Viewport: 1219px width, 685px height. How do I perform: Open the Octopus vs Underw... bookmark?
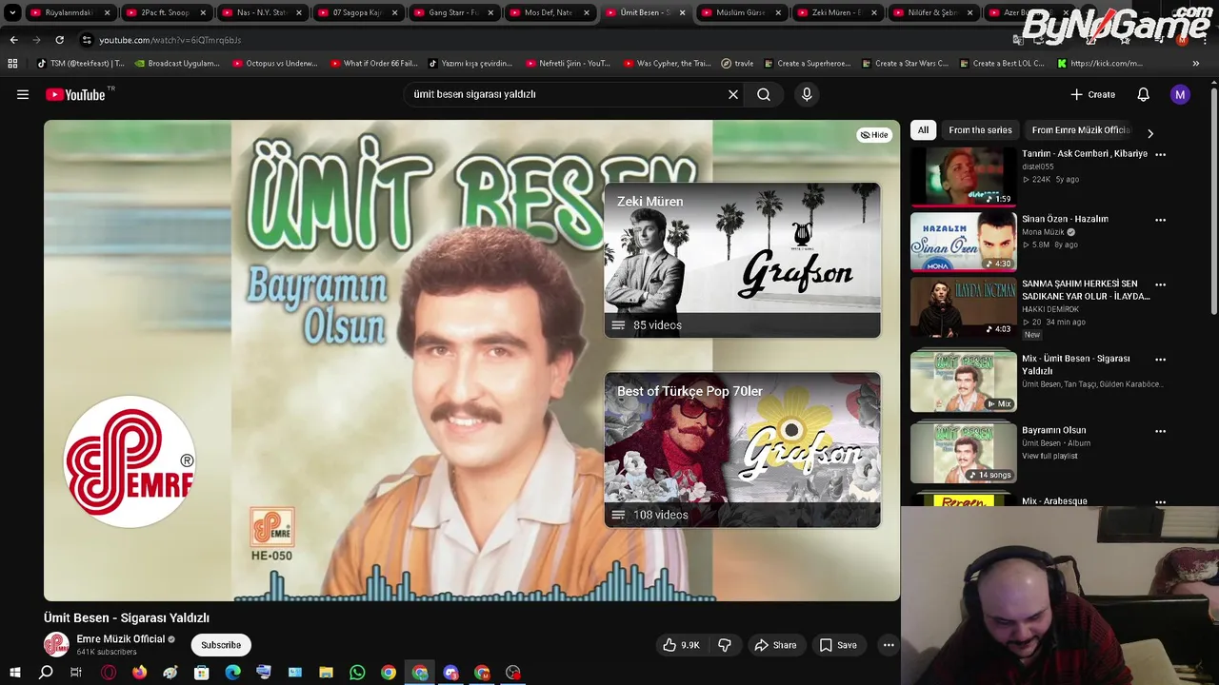[273, 64]
